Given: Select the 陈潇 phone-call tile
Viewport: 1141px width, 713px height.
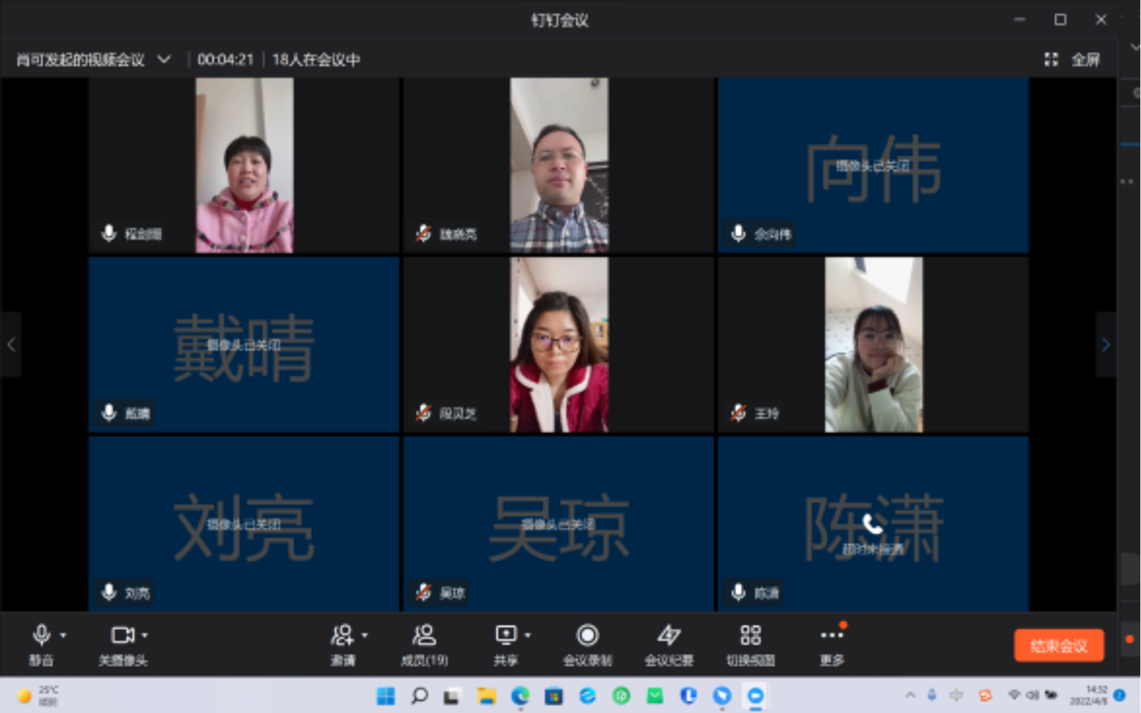Looking at the screenshot, I should (874, 524).
